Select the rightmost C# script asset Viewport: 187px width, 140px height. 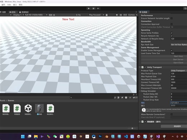[x=50, y=108]
